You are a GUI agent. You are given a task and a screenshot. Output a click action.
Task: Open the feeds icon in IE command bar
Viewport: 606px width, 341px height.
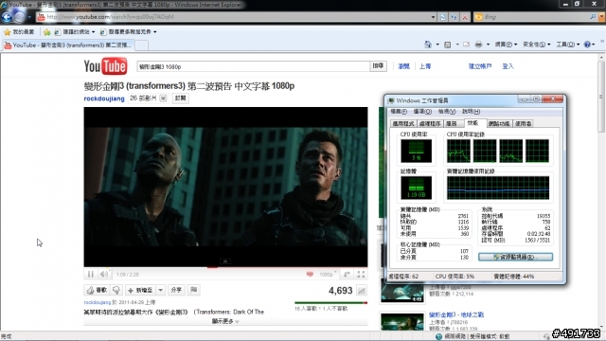click(448, 45)
